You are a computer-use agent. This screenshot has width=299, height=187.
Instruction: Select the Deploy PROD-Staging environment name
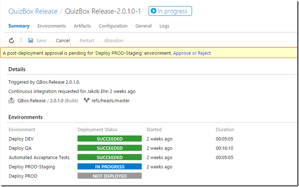(32, 167)
